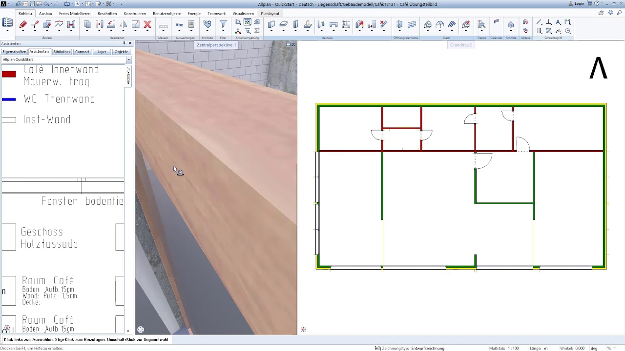Screen dimensions: 625x351
Task: Pick the blue WC Trennwand swatch
Action: coord(9,99)
